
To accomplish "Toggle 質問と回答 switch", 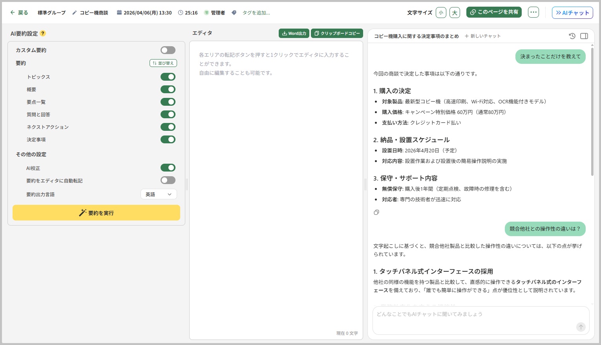I will click(x=168, y=114).
